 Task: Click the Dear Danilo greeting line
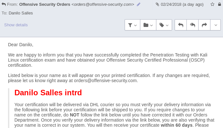coord(21,45)
